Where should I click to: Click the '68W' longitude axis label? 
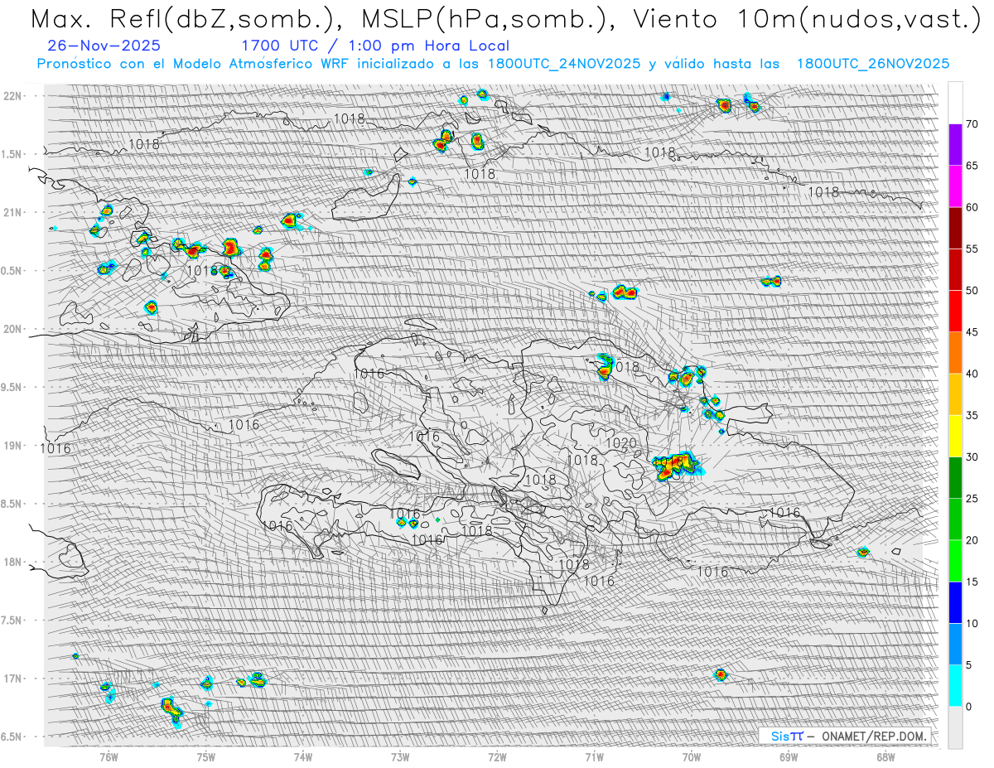[885, 756]
